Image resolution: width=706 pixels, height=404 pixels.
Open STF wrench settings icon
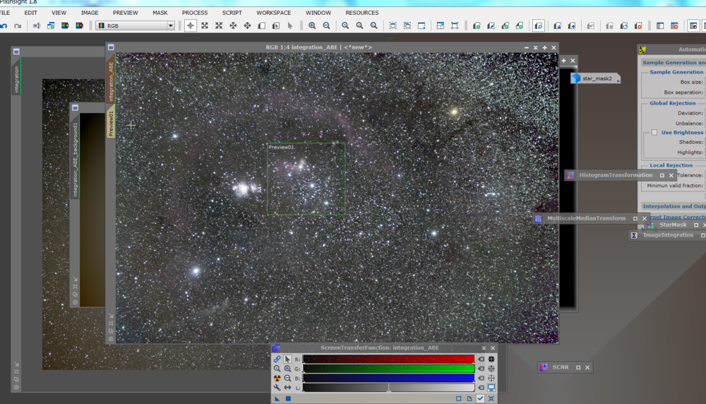point(277,387)
